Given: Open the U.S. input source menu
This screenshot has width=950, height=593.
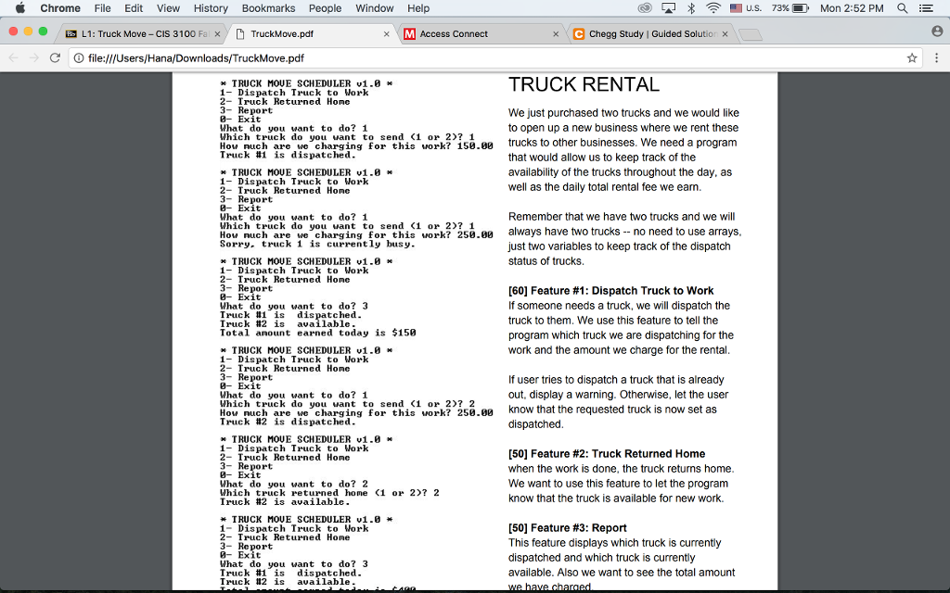Looking at the screenshot, I should click(x=746, y=7).
